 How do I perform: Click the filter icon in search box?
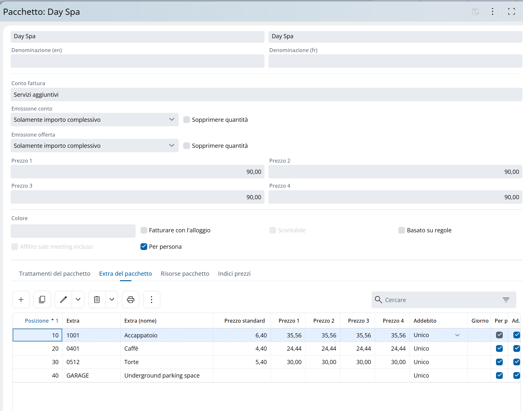(x=506, y=300)
